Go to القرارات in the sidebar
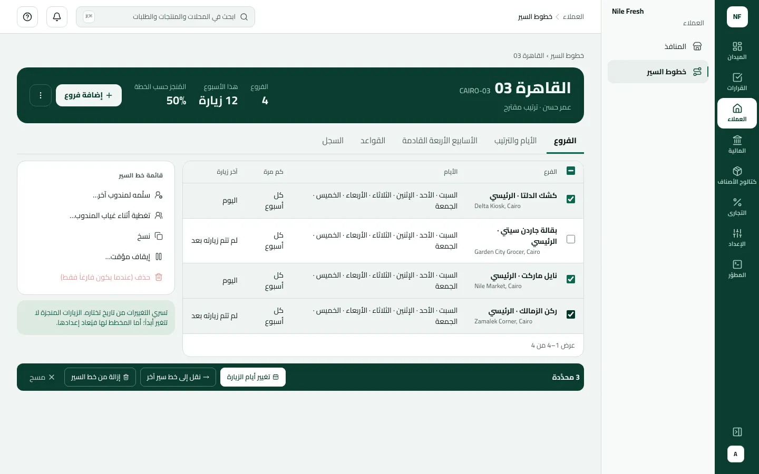759x474 pixels. pyautogui.click(x=737, y=82)
